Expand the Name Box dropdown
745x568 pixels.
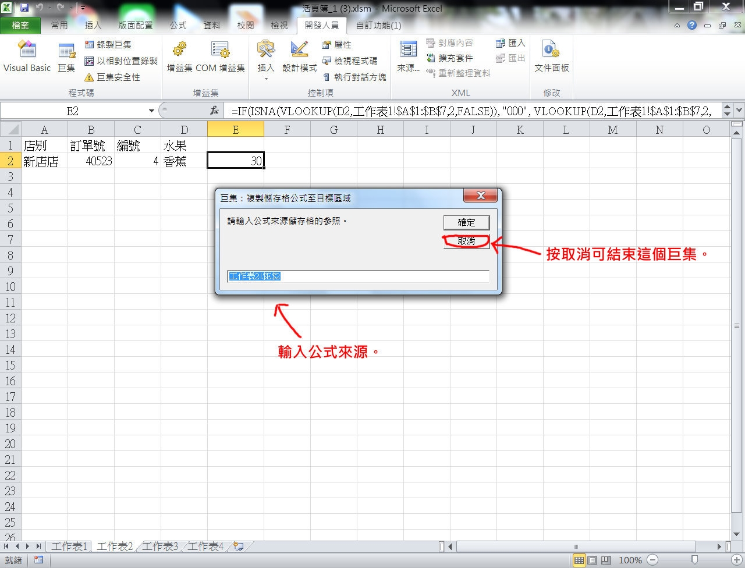(x=151, y=111)
